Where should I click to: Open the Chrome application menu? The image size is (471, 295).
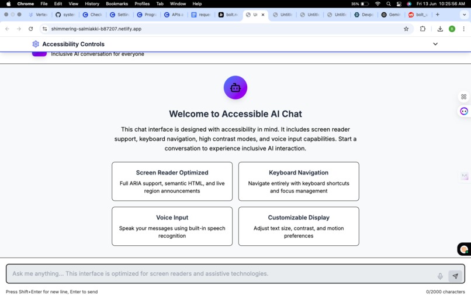(x=26, y=4)
